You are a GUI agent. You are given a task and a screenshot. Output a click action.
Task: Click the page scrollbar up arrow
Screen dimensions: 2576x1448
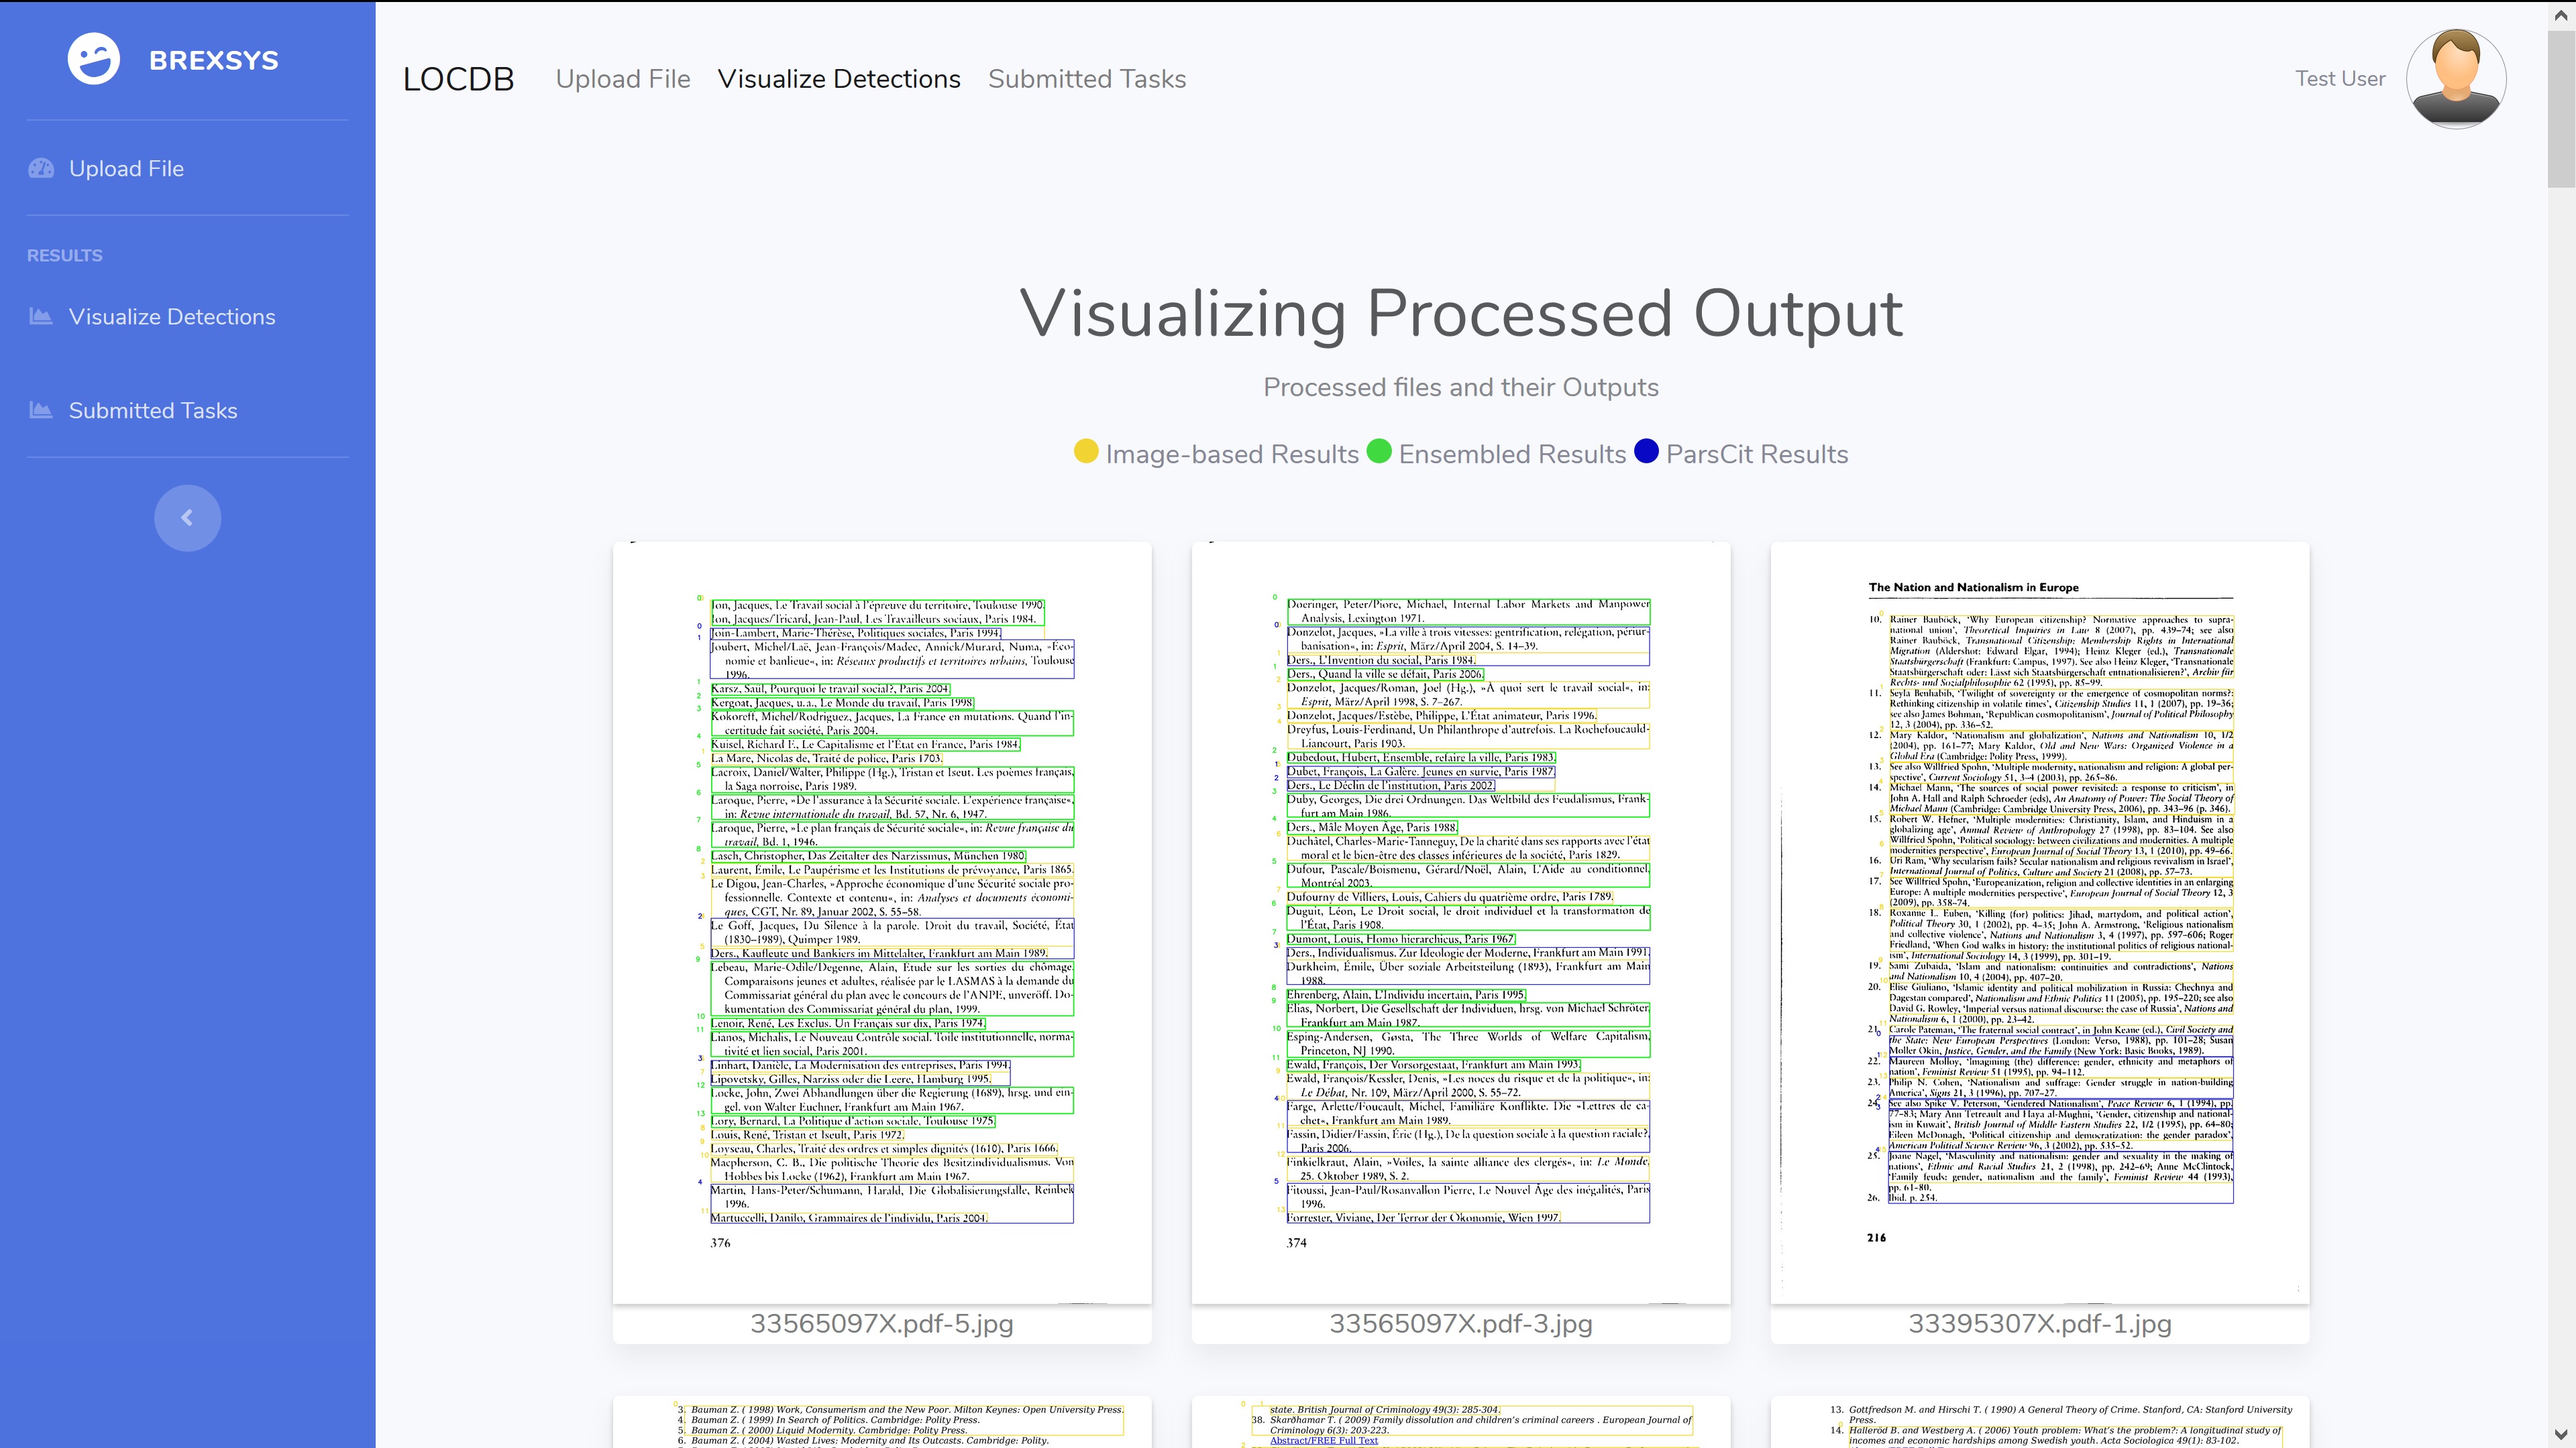[2562, 15]
